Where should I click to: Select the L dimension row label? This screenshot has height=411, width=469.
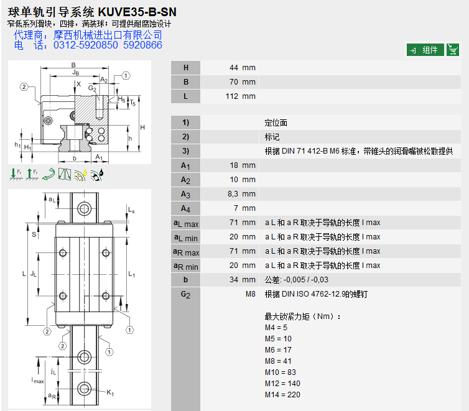[x=185, y=96]
